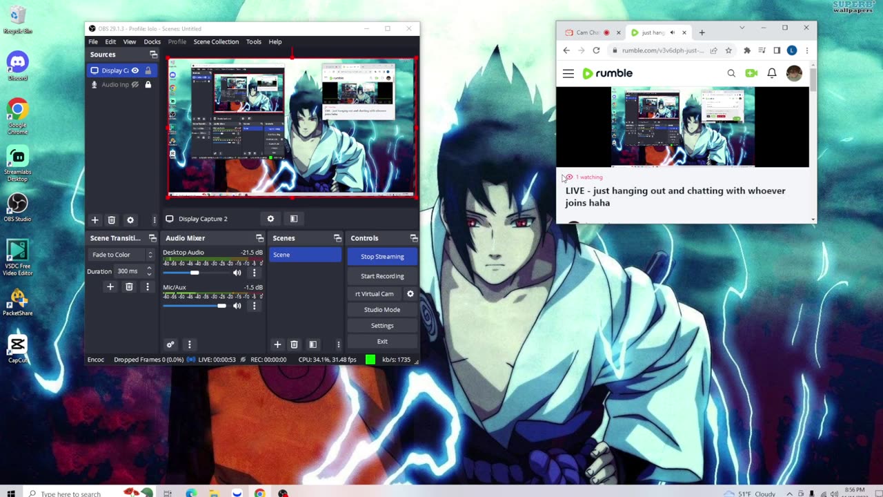Undock the Scenes panel
Screen dimensions: 883x497
click(x=337, y=238)
